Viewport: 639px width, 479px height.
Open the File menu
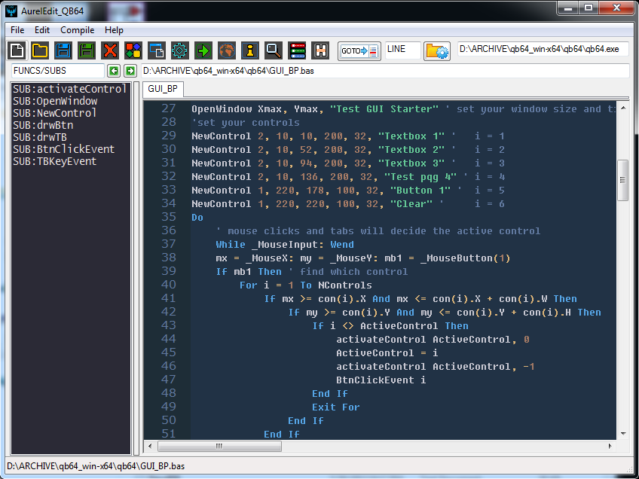[x=17, y=30]
